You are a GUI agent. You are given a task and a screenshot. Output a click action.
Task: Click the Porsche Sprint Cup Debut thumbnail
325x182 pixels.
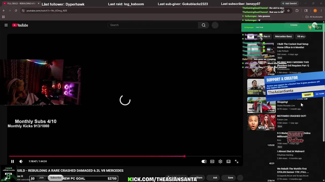click(256, 87)
